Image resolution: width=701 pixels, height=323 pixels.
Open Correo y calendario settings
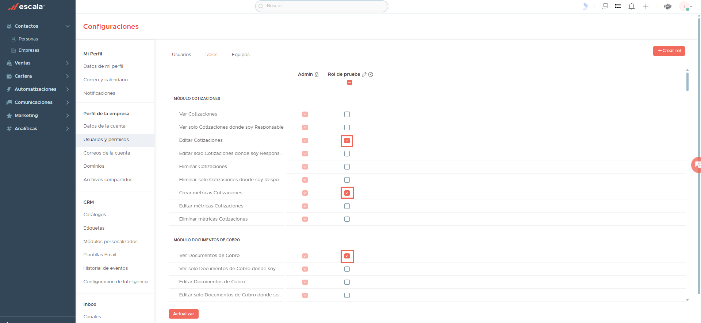[106, 80]
